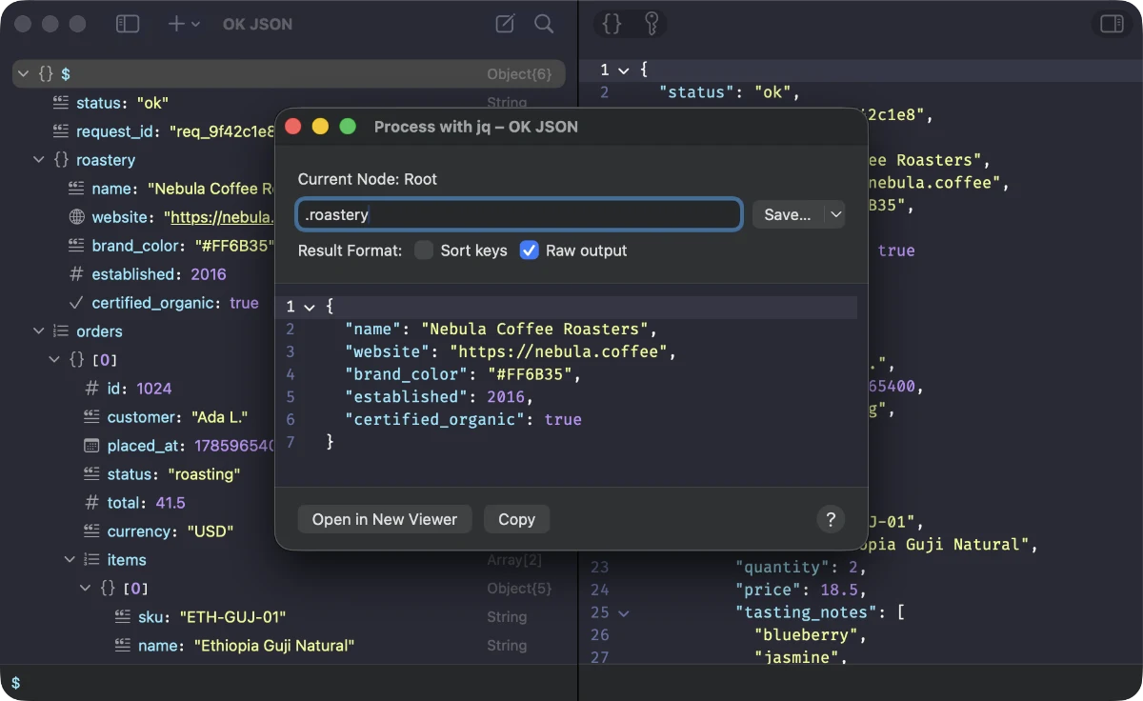The height and width of the screenshot is (701, 1143).
Task: Select the curly braces format icon
Action: pos(612,24)
